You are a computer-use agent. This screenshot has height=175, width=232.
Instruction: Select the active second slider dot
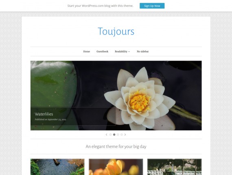click(x=114, y=134)
